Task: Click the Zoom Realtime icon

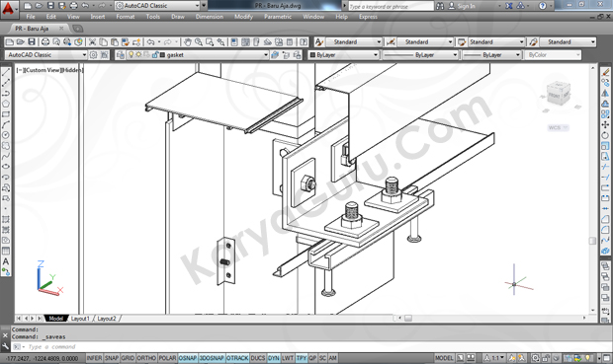Action: point(199,42)
